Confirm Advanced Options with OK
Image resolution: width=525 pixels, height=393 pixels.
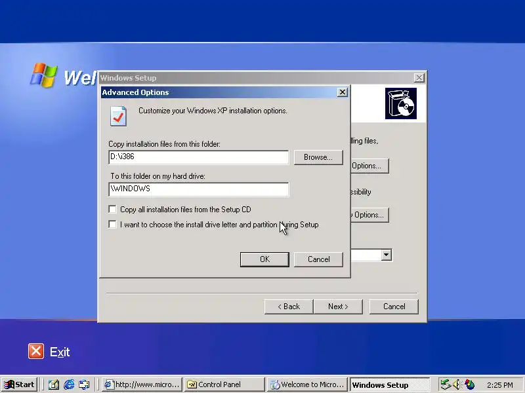[x=264, y=259]
